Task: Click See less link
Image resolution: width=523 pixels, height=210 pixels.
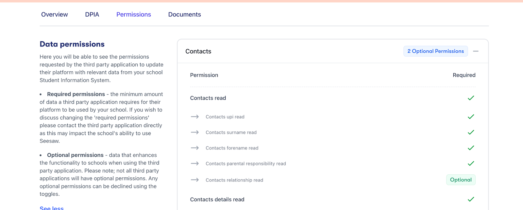Action: point(52,208)
